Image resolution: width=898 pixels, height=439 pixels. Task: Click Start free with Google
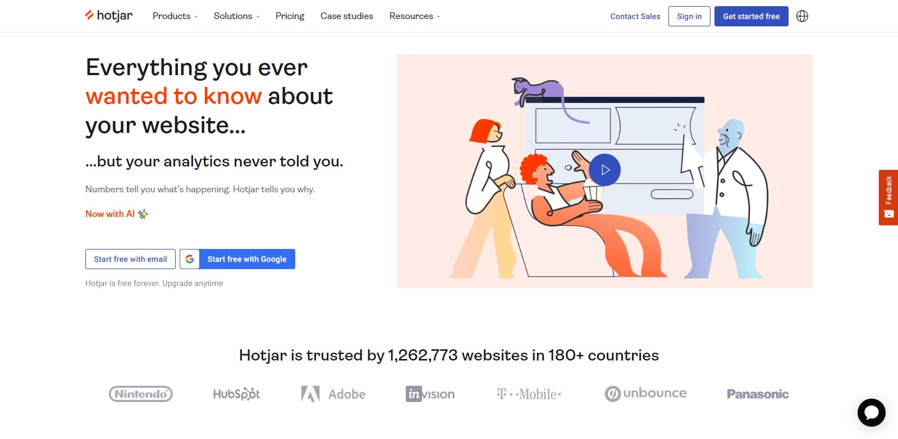click(x=237, y=259)
